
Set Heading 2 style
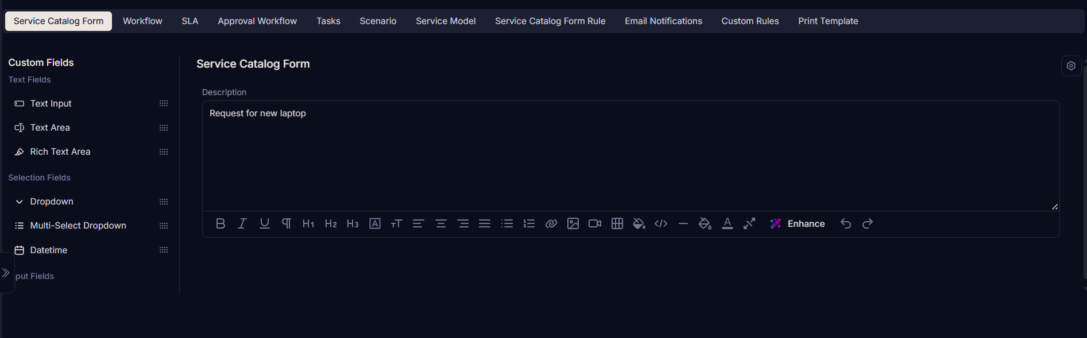(x=331, y=223)
